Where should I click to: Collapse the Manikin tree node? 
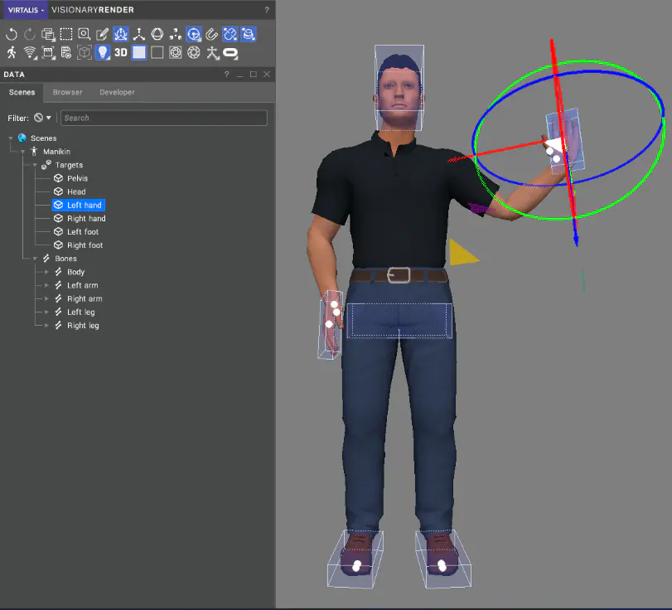coord(23,152)
